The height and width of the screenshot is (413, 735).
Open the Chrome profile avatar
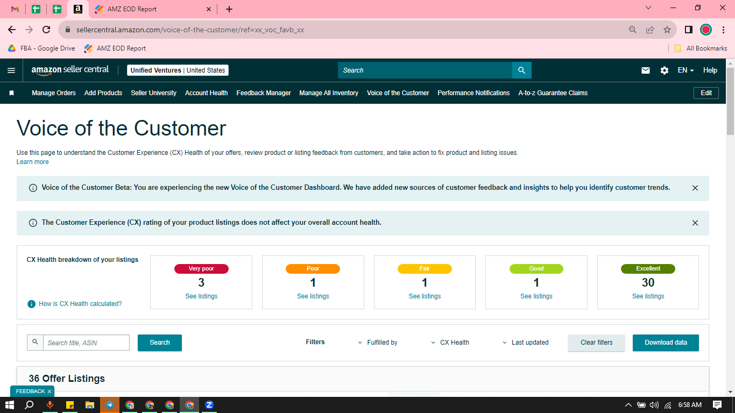706,30
